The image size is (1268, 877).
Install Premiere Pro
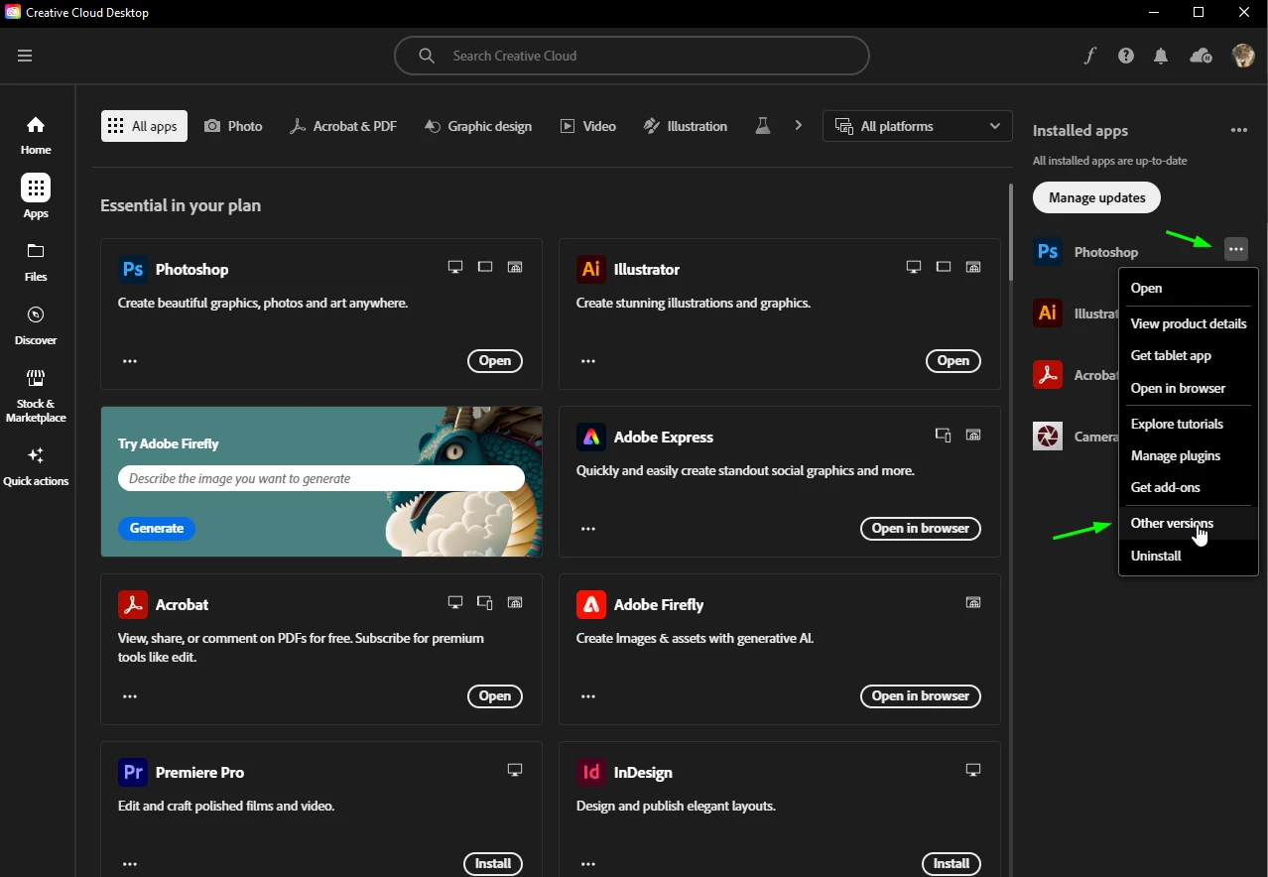click(493, 864)
